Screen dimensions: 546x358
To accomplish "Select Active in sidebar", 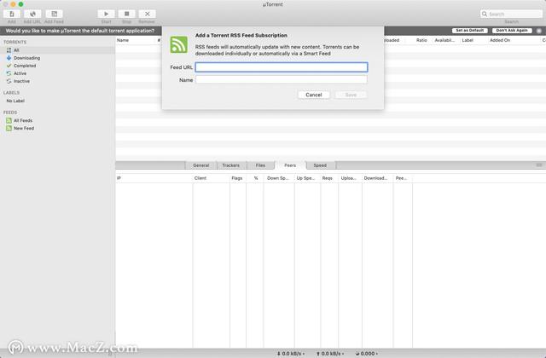I will coord(57,73).
